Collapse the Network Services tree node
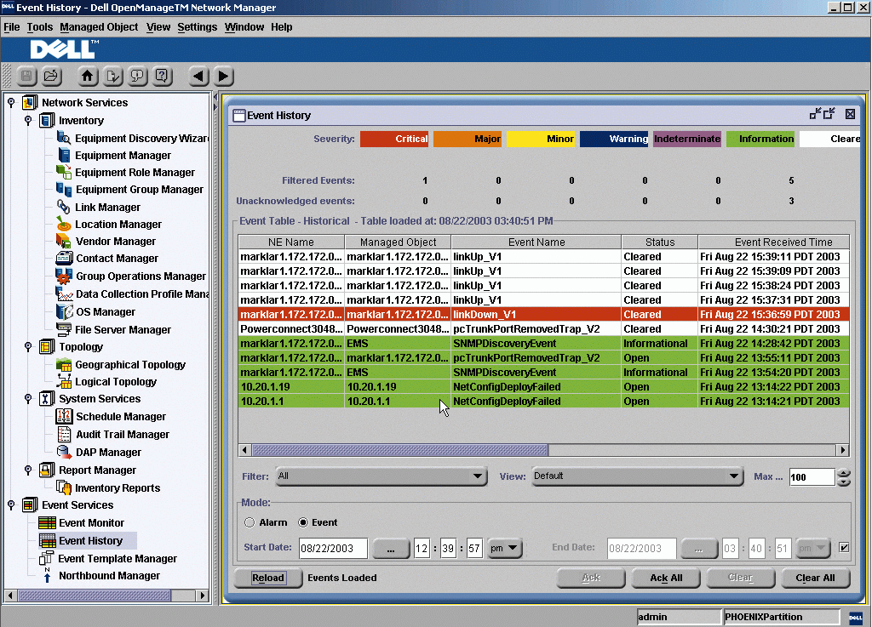 11,102
